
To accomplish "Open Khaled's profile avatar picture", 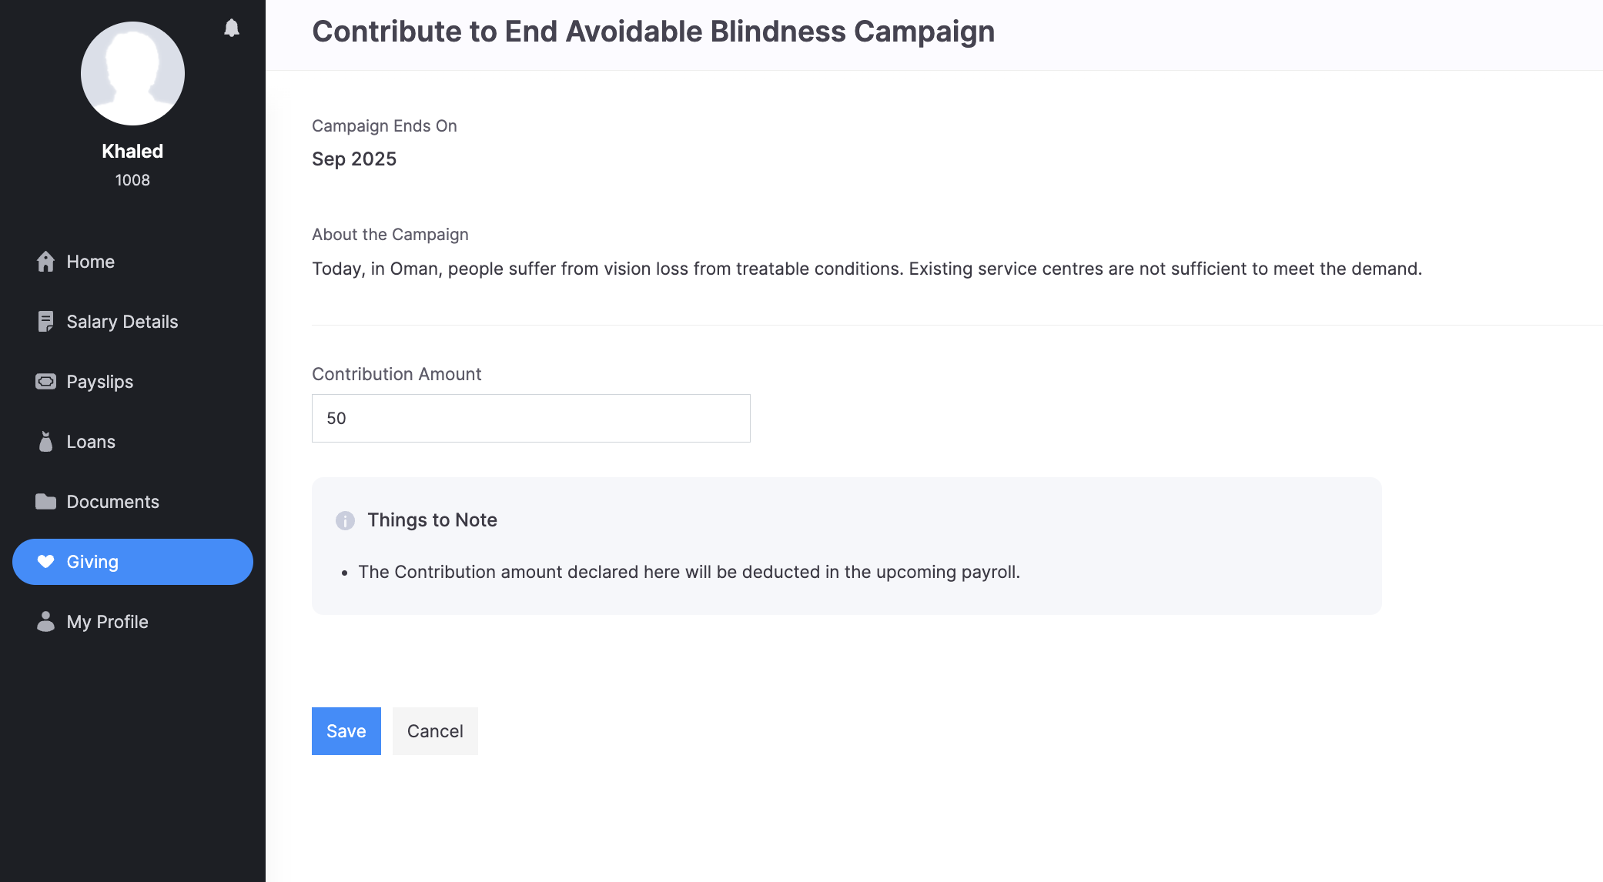I will 132,74.
